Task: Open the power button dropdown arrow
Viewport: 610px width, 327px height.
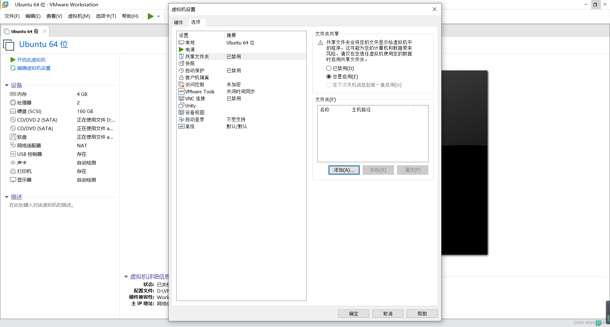Action: tap(158, 16)
